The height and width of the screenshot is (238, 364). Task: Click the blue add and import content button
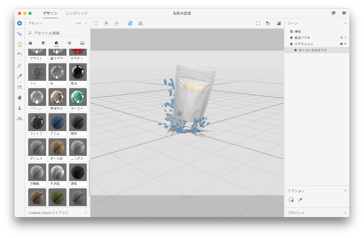click(19, 23)
